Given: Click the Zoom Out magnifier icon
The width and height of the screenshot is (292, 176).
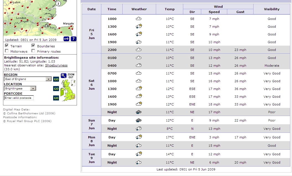Looking at the screenshot, I should tap(64, 76).
